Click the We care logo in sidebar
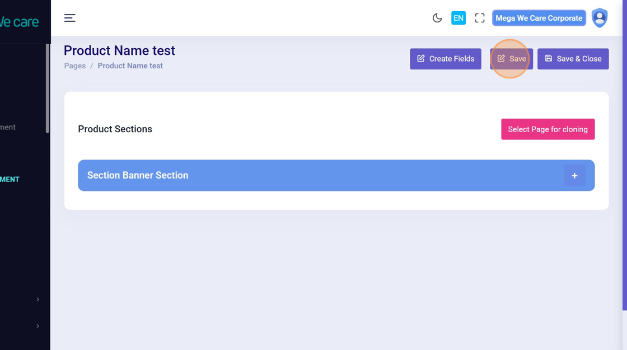627x350 pixels. pos(20,22)
